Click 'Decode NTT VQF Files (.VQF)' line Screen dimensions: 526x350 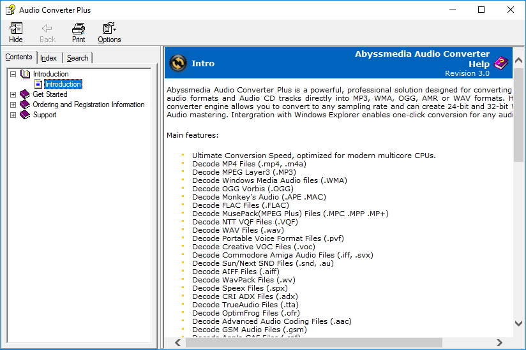point(245,222)
